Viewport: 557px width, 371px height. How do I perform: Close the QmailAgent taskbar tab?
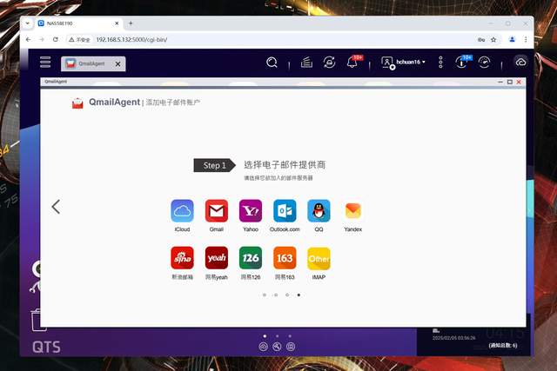tap(118, 63)
